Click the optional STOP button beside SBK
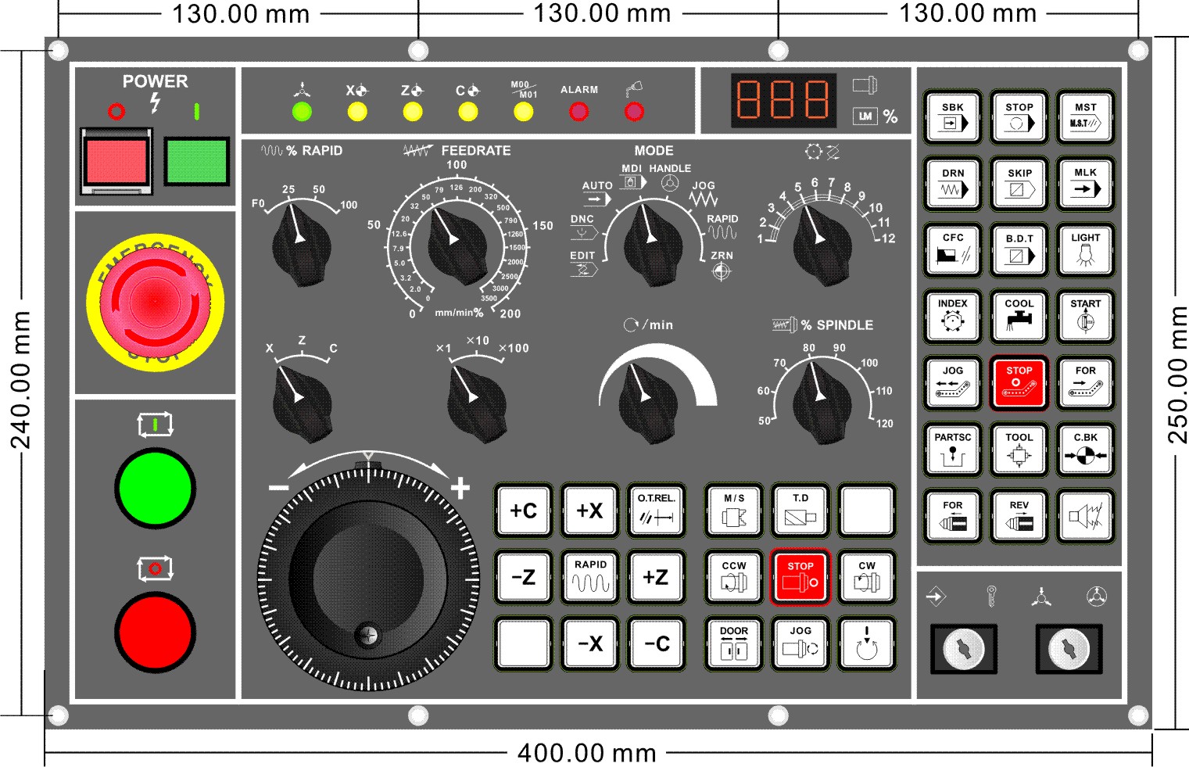Image resolution: width=1189 pixels, height=767 pixels. tap(1019, 116)
